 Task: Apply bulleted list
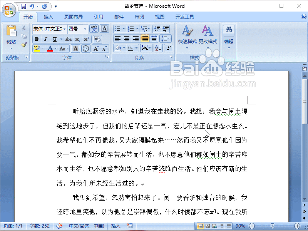[118, 28]
